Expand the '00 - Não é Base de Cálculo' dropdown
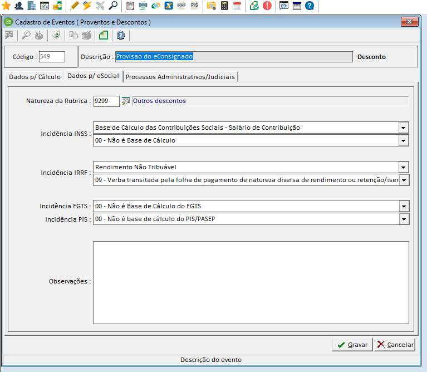 404,141
